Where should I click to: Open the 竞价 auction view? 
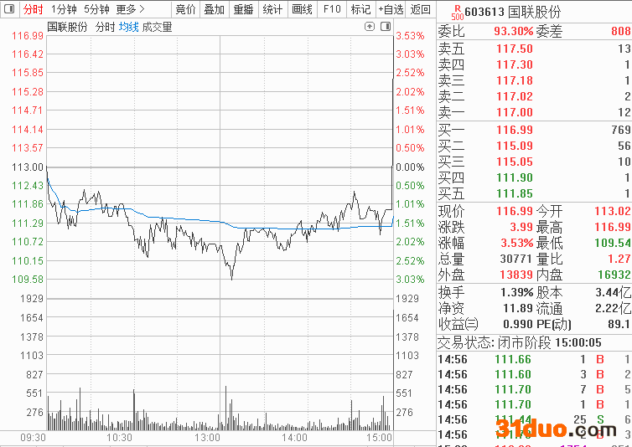point(185,9)
